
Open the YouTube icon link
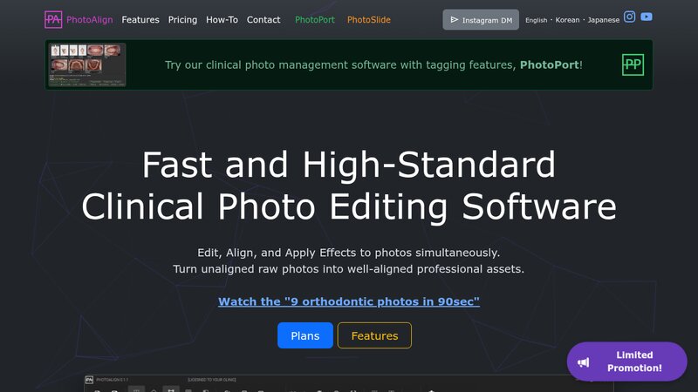coord(647,17)
